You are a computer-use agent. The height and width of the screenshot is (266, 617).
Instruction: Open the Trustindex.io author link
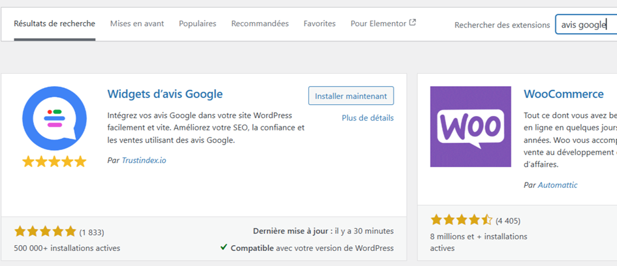(x=144, y=160)
